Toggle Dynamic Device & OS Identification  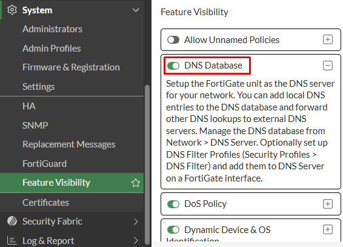click(x=173, y=230)
